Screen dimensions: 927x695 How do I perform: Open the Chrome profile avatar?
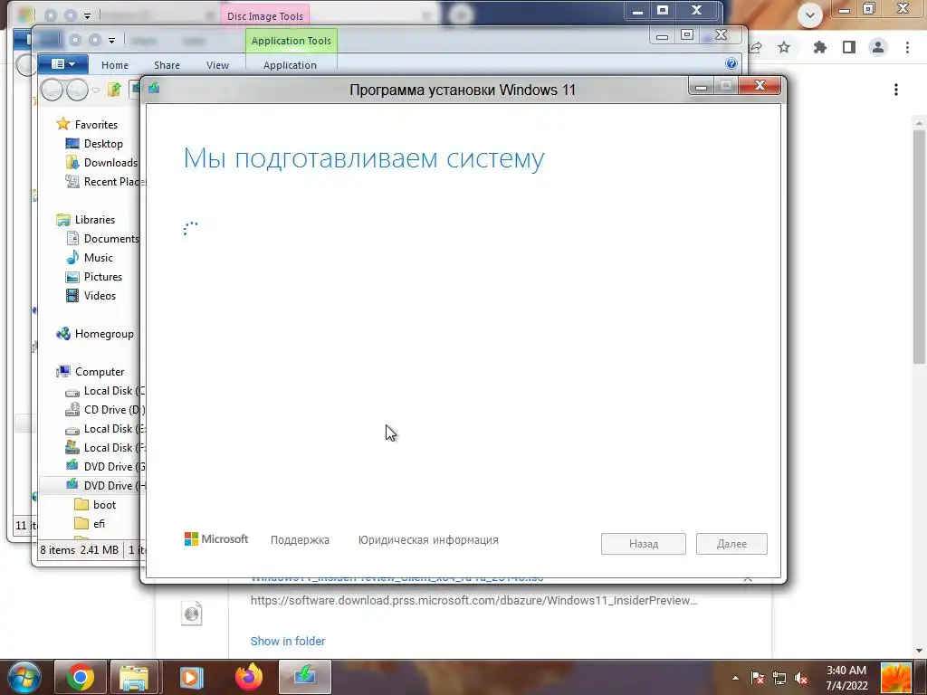coord(878,47)
